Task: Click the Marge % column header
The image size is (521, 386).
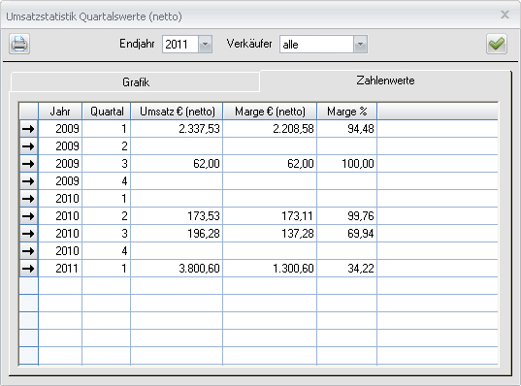Action: [347, 112]
